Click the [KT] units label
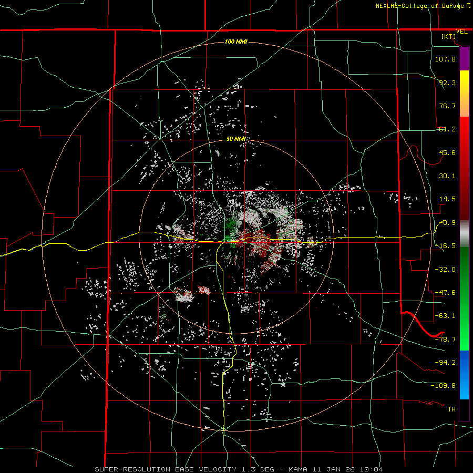Viewport: 473px width, 473px height. tap(449, 36)
